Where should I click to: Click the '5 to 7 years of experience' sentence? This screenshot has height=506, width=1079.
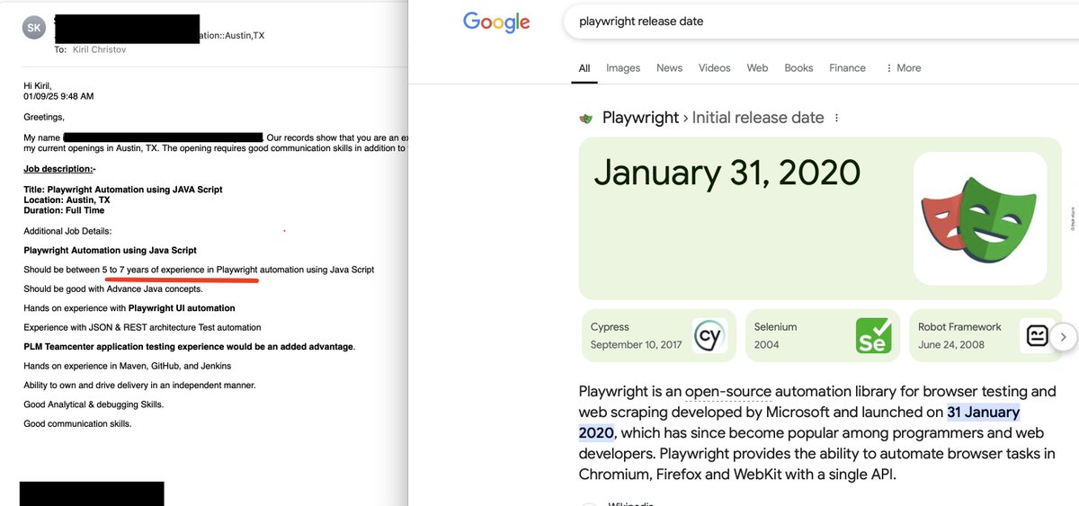[x=199, y=270]
